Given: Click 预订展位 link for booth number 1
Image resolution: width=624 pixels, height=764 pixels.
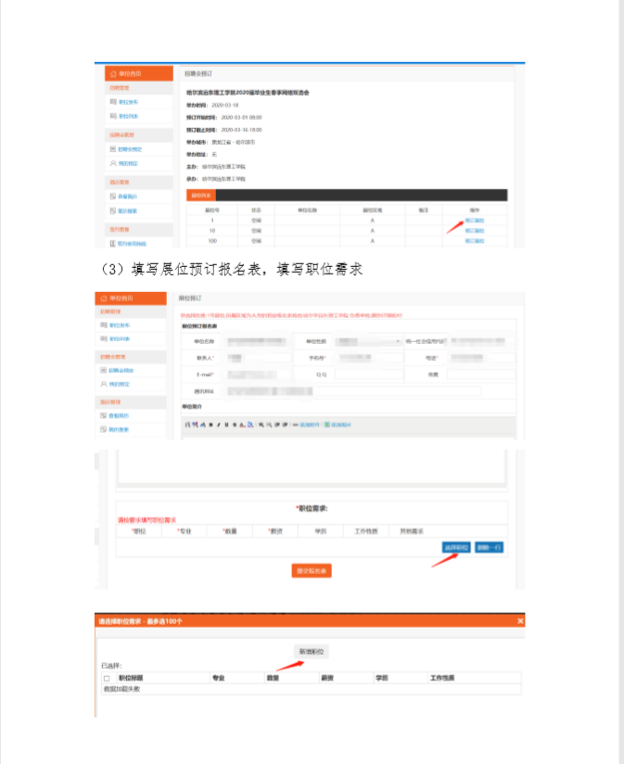Looking at the screenshot, I should point(474,220).
